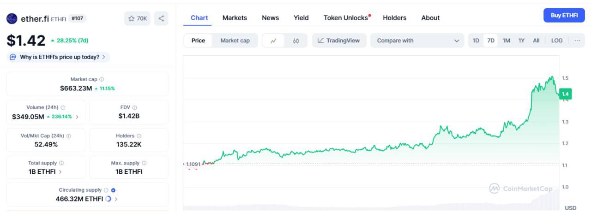This screenshot has width=591, height=212.
Task: Open the Token Unlocks tab
Action: tap(346, 18)
